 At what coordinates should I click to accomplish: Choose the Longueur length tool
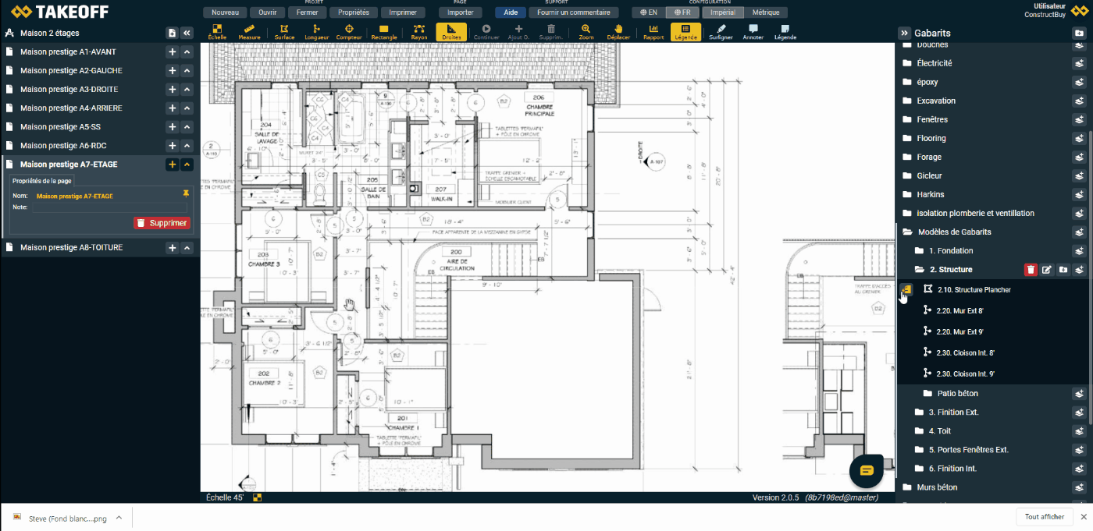click(x=316, y=32)
